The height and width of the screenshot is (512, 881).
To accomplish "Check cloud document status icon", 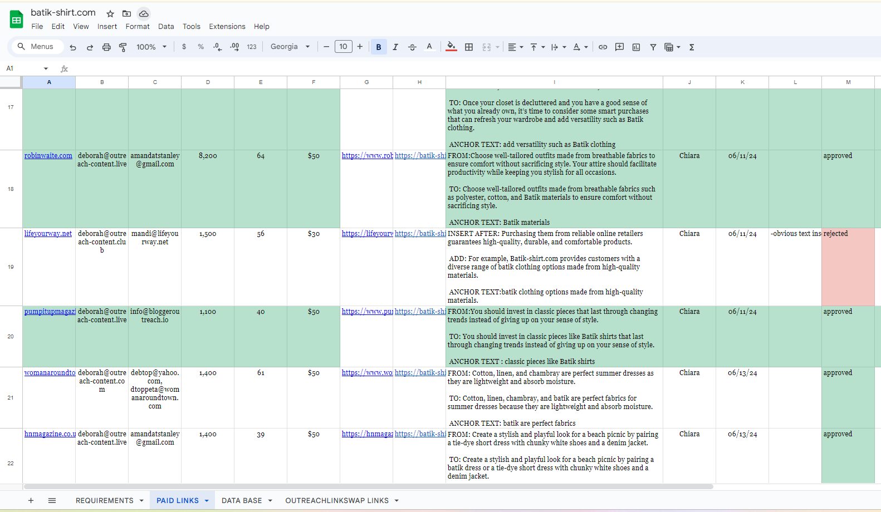I will click(x=144, y=13).
